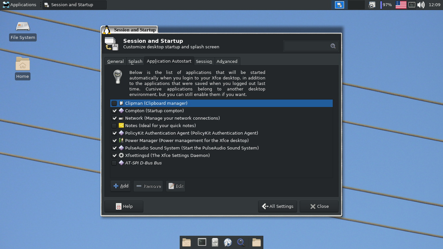This screenshot has height=249, width=443.
Task: Click the 12:09 clock
Action: click(x=434, y=5)
